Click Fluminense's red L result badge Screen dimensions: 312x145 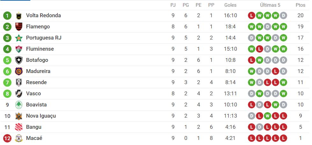259,49
